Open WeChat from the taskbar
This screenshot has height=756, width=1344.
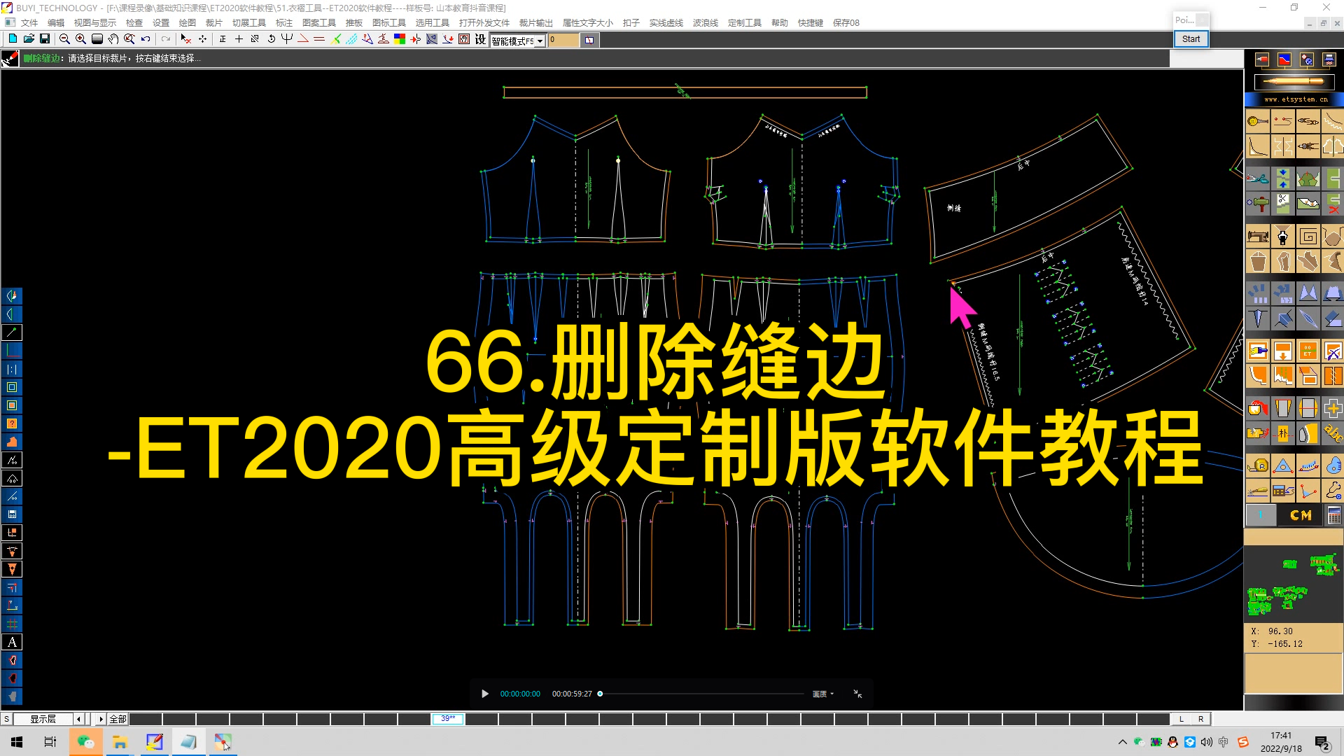(x=85, y=742)
